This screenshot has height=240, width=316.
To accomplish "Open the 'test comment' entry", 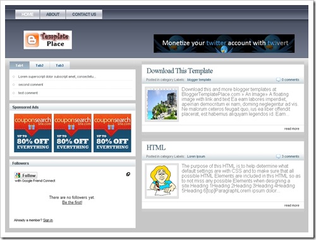I will coord(28,93).
